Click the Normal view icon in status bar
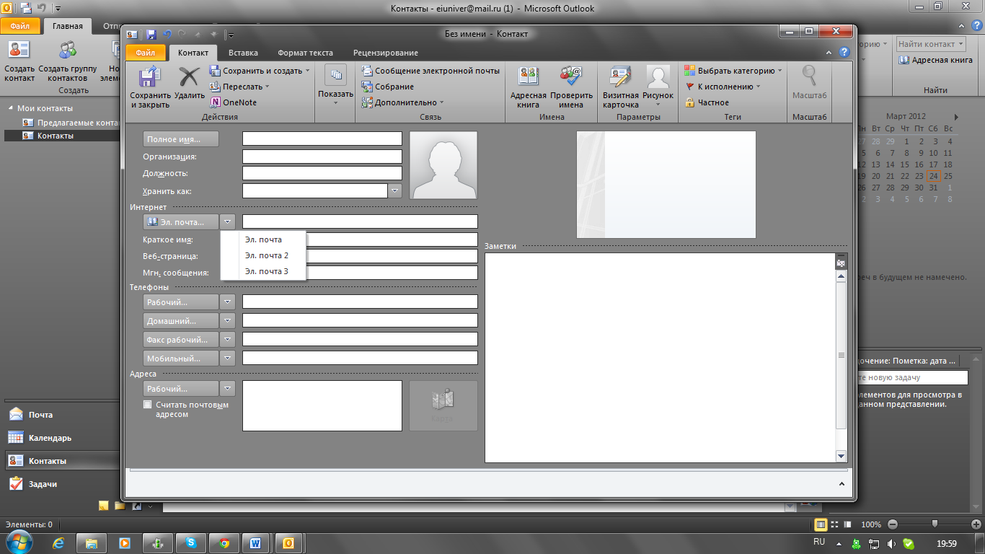The image size is (985, 554). pyautogui.click(x=821, y=524)
